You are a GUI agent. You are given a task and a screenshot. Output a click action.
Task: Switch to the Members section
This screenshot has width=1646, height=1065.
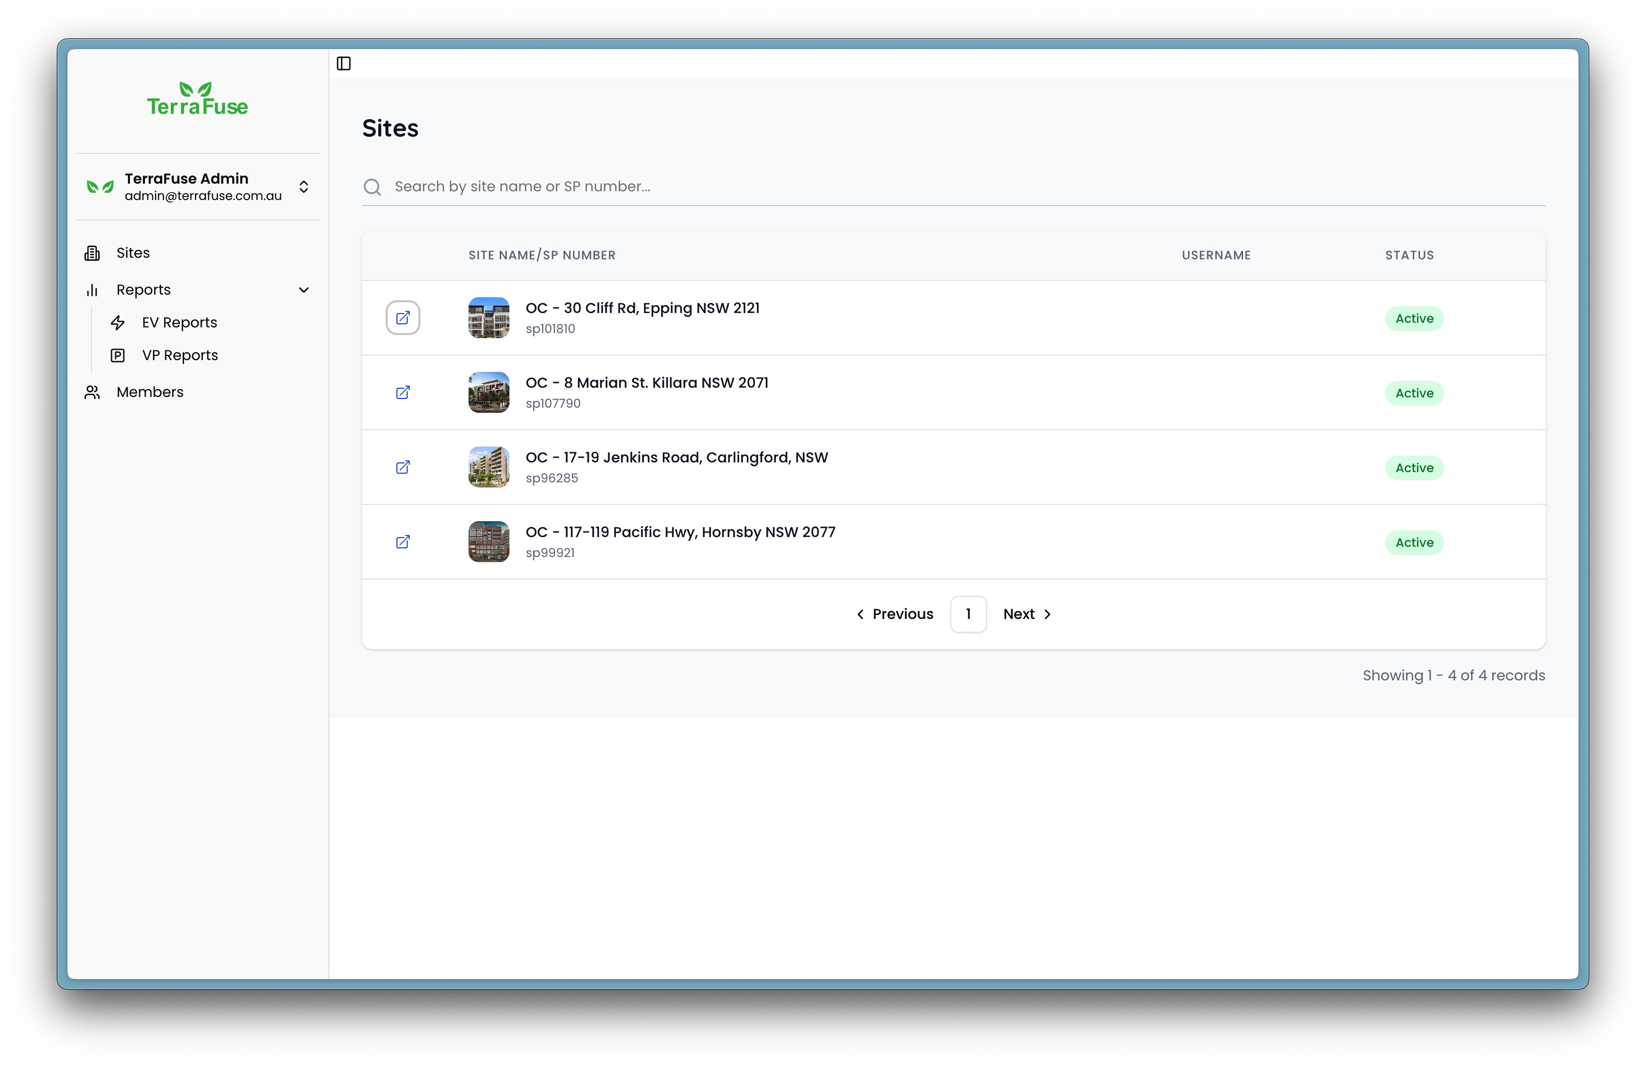149,392
